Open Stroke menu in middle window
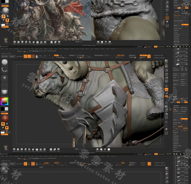 pyautogui.click(x=82, y=49)
